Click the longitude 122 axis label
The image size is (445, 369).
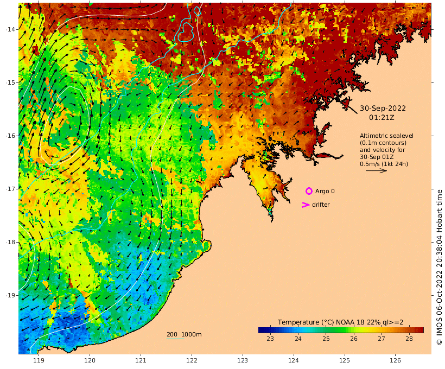click(x=192, y=360)
